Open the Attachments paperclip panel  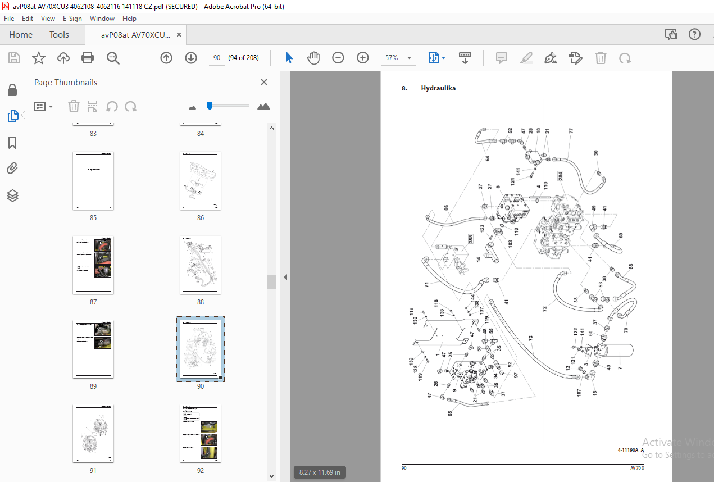[x=12, y=169]
